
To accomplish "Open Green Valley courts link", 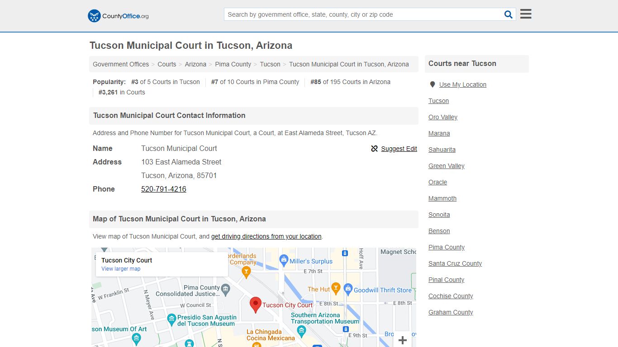I will coord(447,166).
